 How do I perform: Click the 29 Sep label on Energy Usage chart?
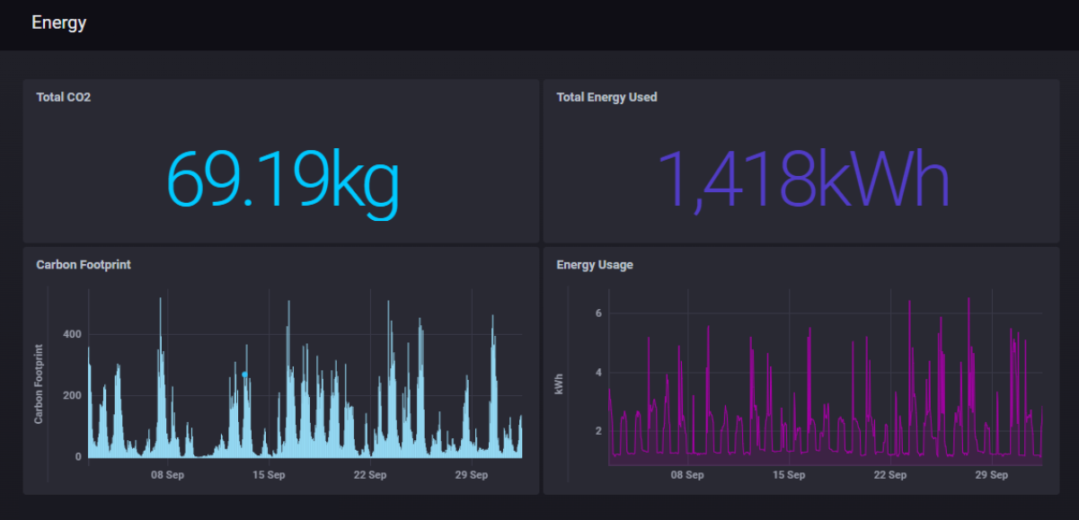[993, 475]
